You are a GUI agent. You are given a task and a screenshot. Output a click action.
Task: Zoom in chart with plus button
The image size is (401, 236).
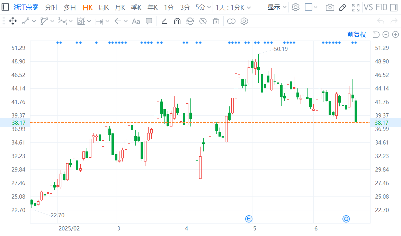[x=395, y=34]
